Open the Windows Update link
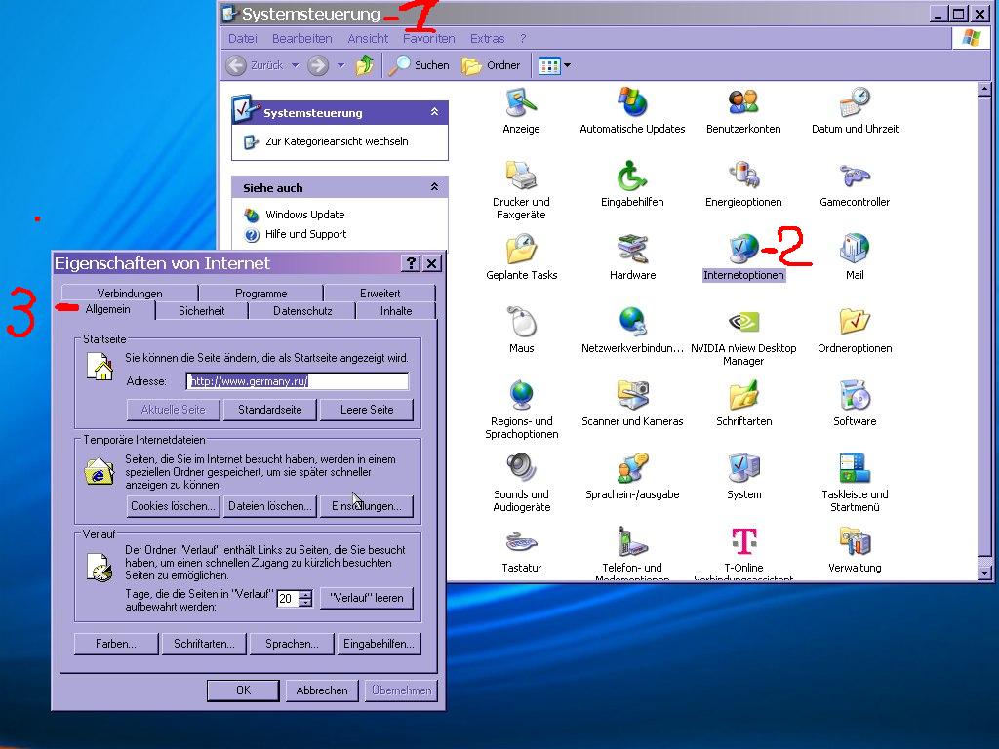This screenshot has height=749, width=999. coord(304,215)
